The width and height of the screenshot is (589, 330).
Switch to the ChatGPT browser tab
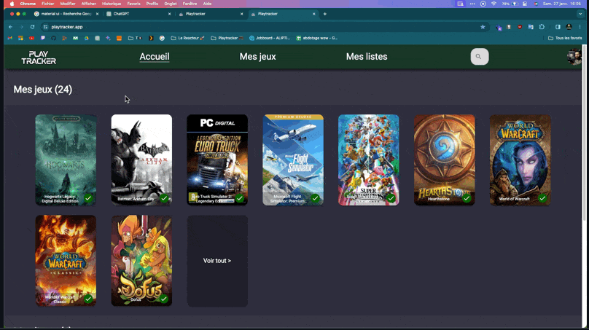[x=137, y=14]
